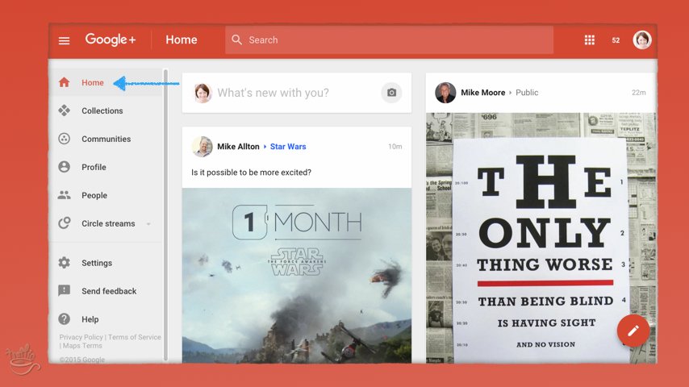This screenshot has width=689, height=387.
Task: Click the Home title in header
Action: point(181,40)
